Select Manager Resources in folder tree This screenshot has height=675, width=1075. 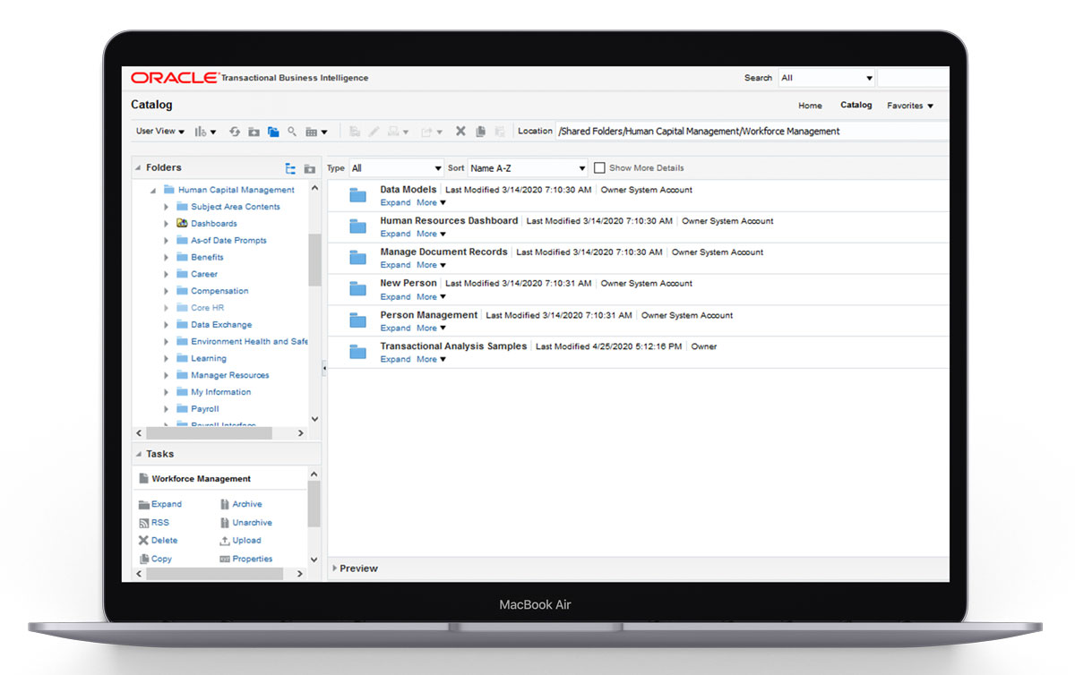tap(229, 376)
